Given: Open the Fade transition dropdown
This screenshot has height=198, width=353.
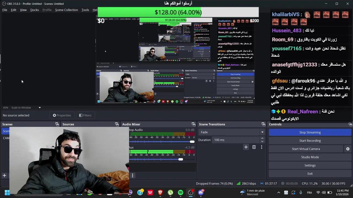Looking at the screenshot, I should click(232, 132).
